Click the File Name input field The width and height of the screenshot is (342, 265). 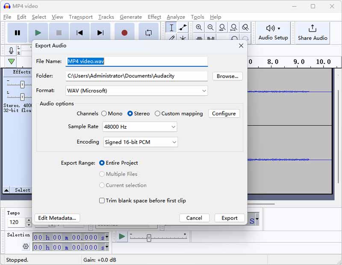coord(136,61)
